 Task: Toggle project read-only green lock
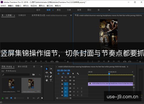3,98
